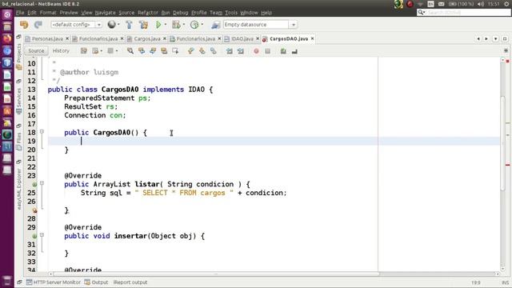Image resolution: width=512 pixels, height=288 pixels.
Task: Run the project with the green play icon
Action: (158, 25)
